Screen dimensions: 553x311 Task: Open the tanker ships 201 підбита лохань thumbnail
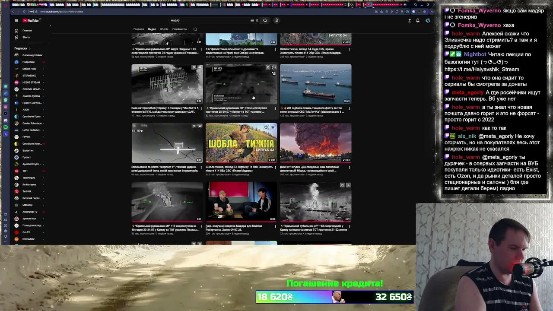coord(316,84)
